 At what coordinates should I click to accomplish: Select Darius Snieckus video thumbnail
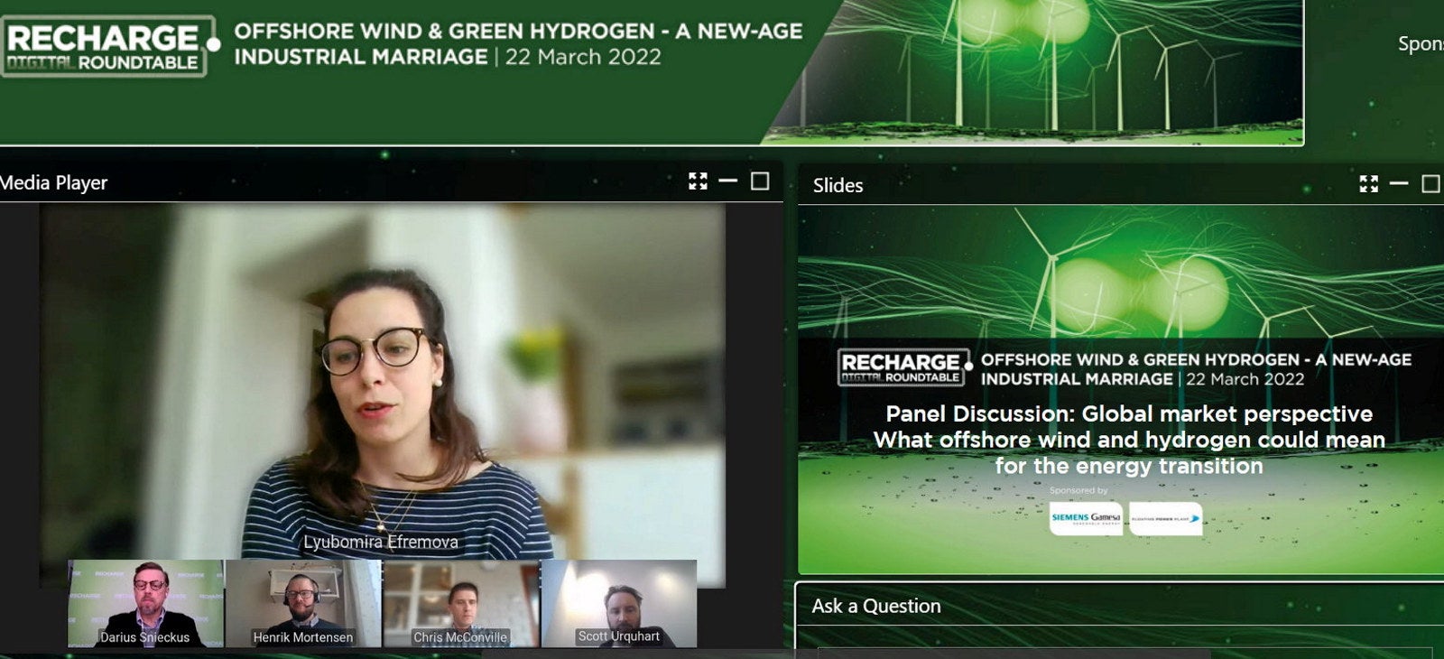pyautogui.click(x=146, y=603)
